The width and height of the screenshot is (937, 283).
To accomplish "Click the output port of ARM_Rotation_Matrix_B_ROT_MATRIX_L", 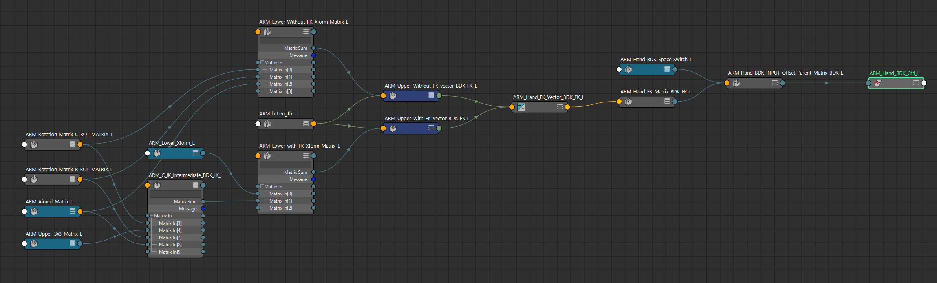I will [x=80, y=179].
